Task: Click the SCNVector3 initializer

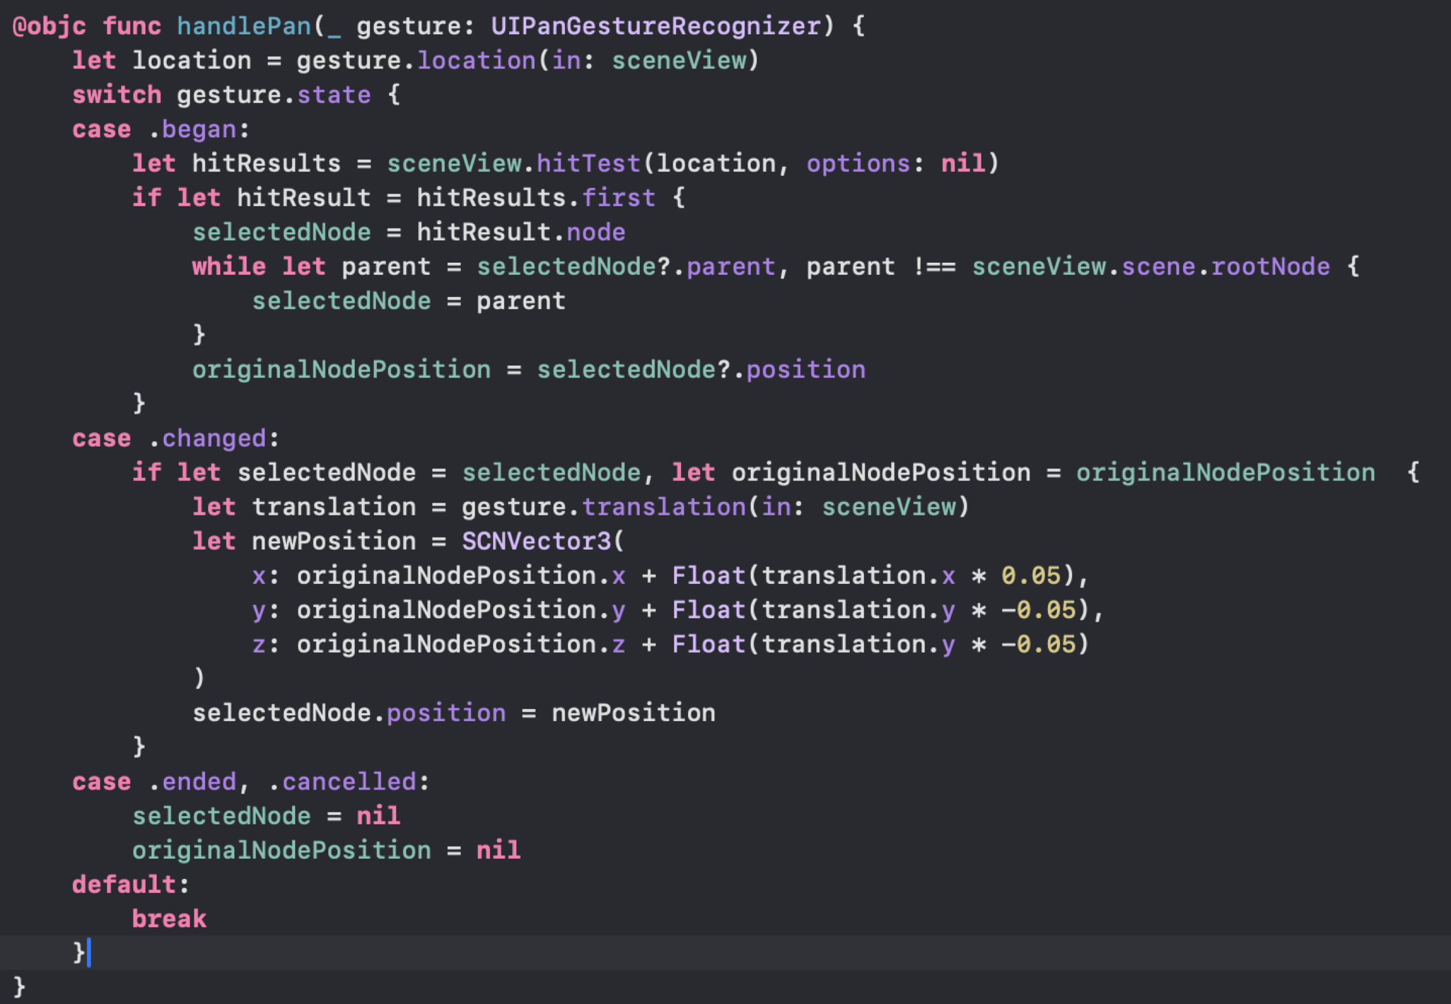Action: [536, 541]
